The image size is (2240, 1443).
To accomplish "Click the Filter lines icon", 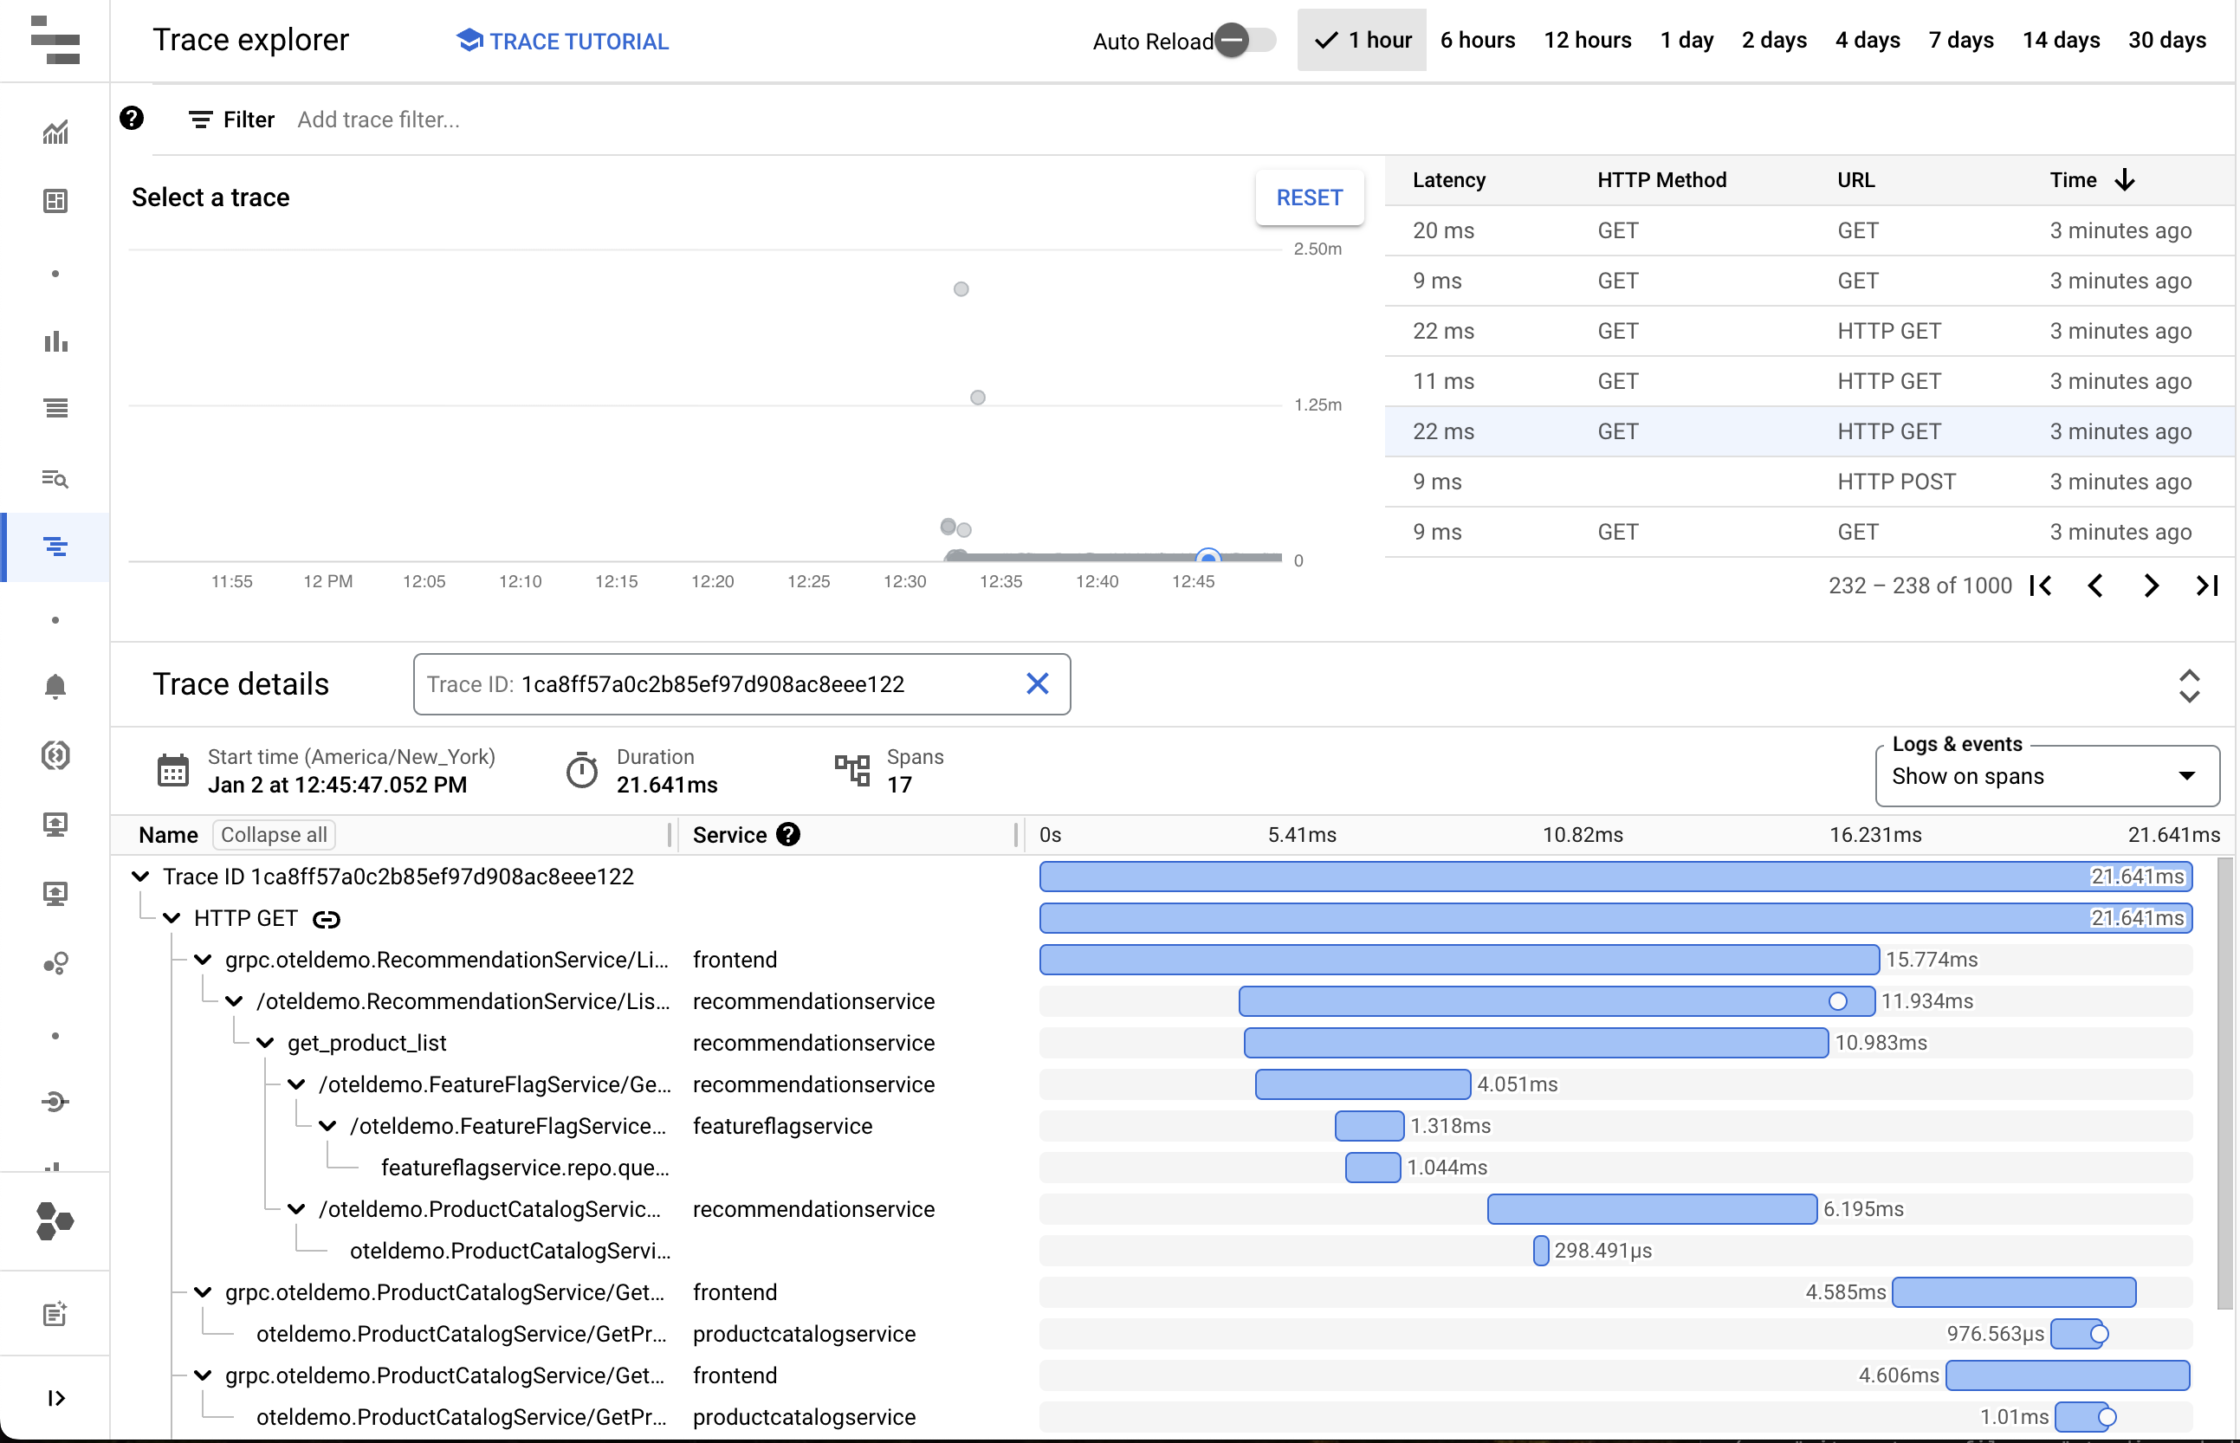I will 200,120.
